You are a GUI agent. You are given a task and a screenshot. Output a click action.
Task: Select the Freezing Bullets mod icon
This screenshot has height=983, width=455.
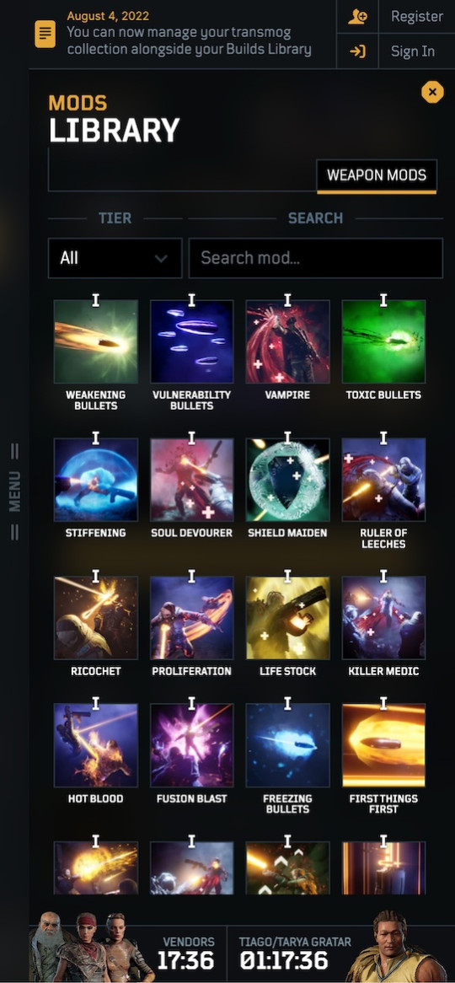[287, 745]
